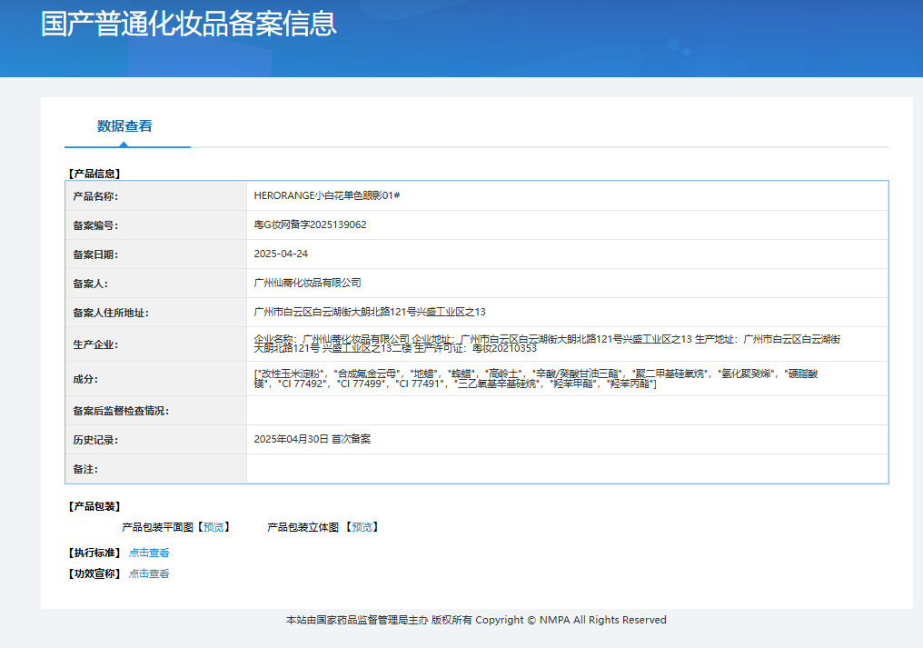
Task: Click the 生产企业 details text
Action: click(x=548, y=344)
